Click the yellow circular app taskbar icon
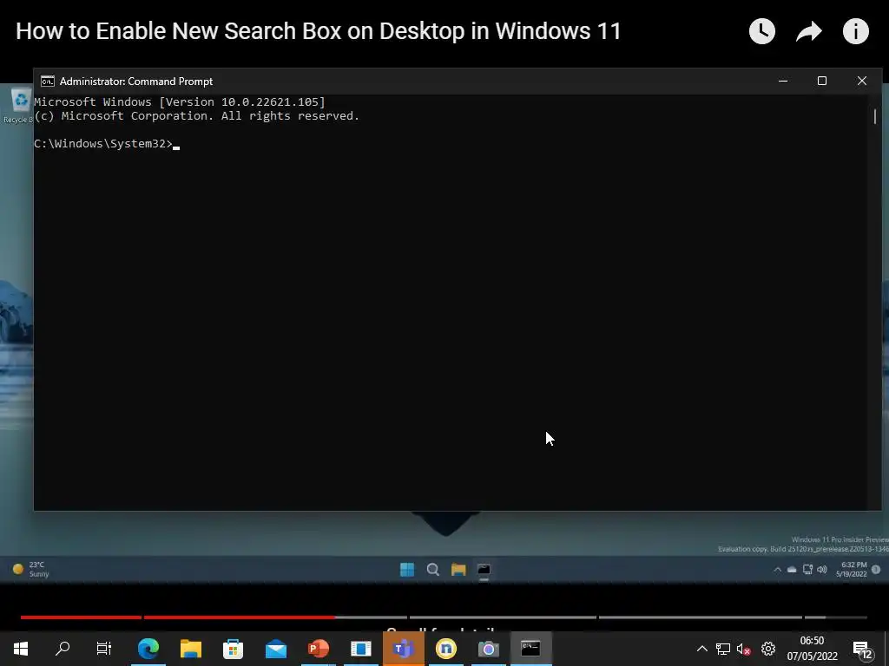 tap(445, 649)
